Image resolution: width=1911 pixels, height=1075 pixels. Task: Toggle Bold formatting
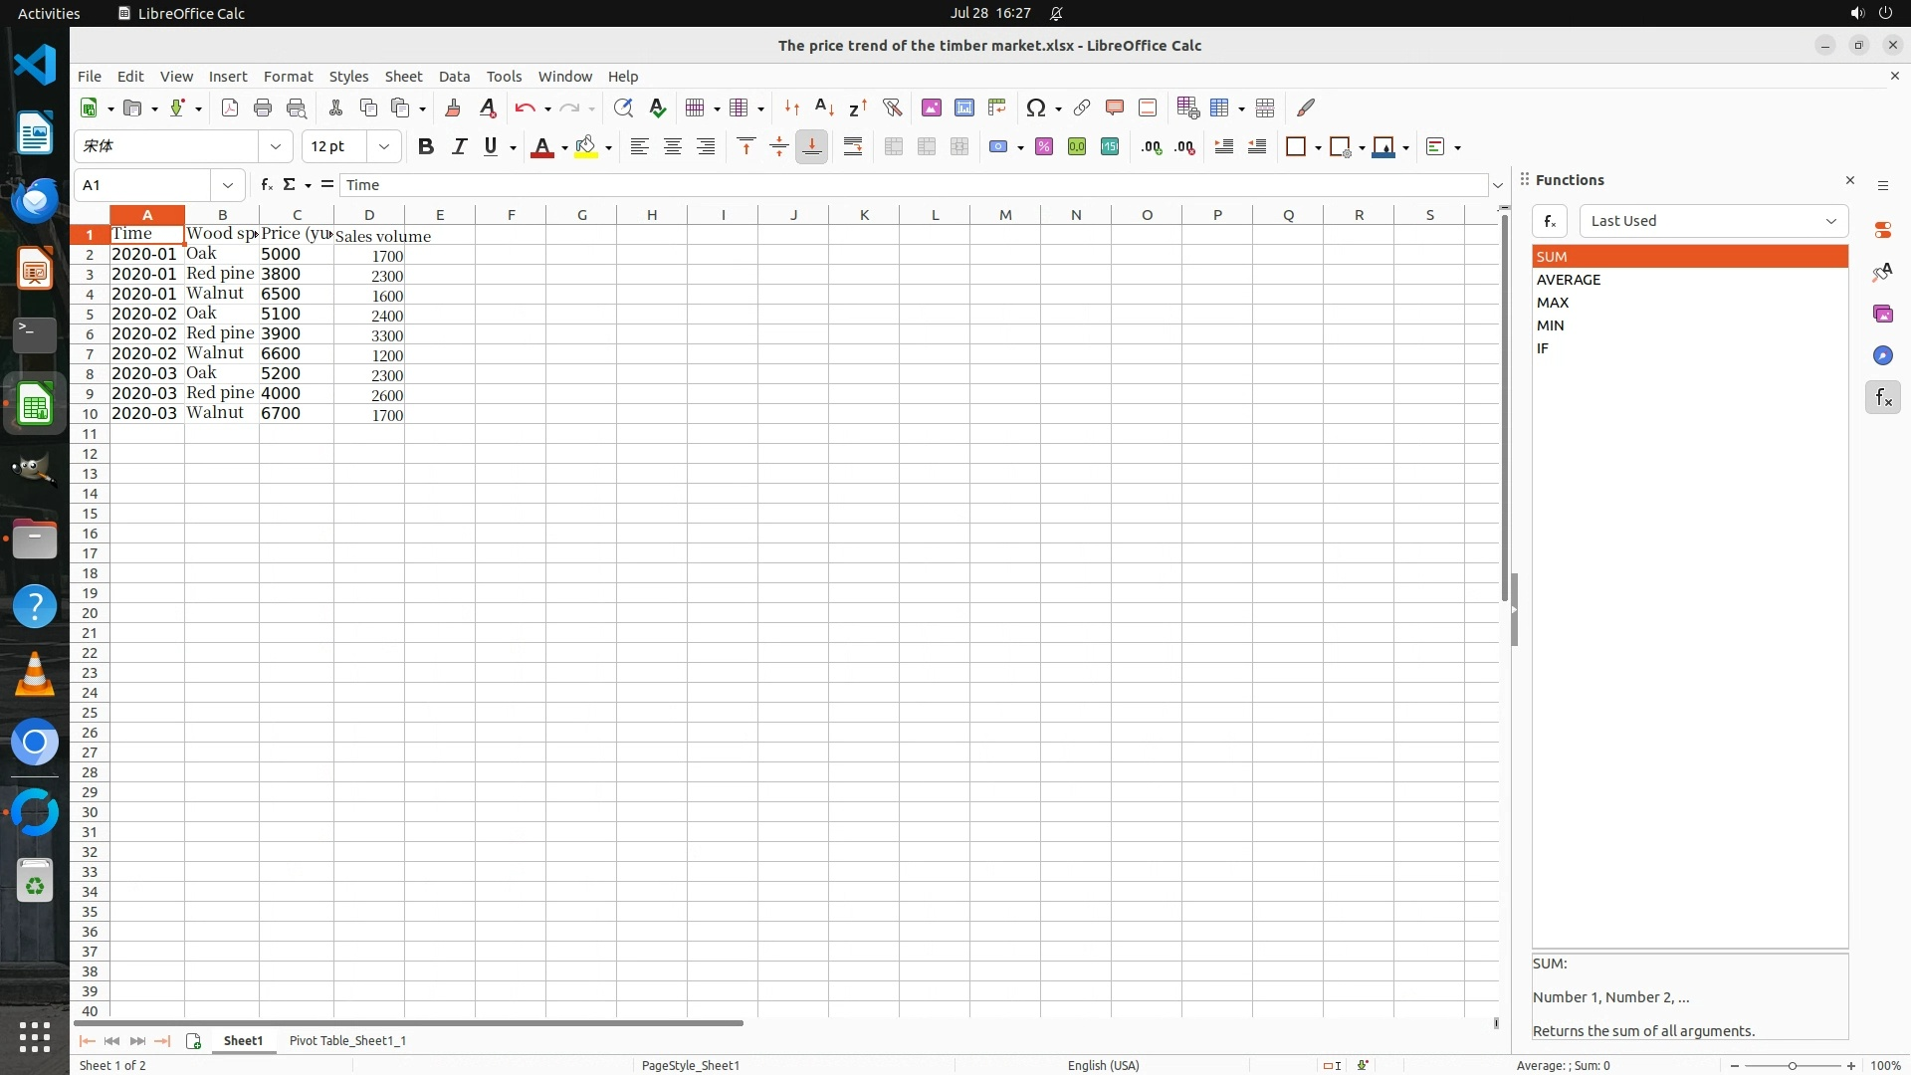pyautogui.click(x=426, y=147)
